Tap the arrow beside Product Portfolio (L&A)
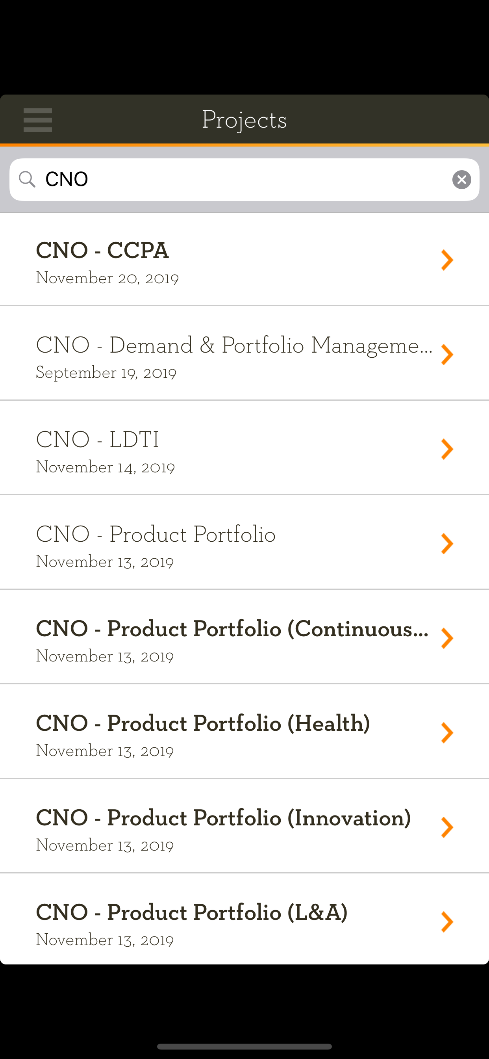This screenshot has height=1059, width=489. pyautogui.click(x=446, y=922)
